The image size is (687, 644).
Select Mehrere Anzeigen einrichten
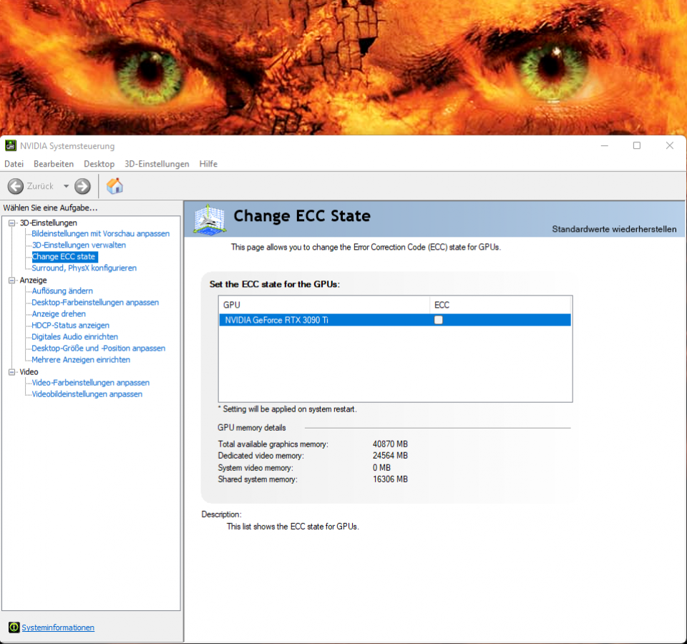click(81, 359)
